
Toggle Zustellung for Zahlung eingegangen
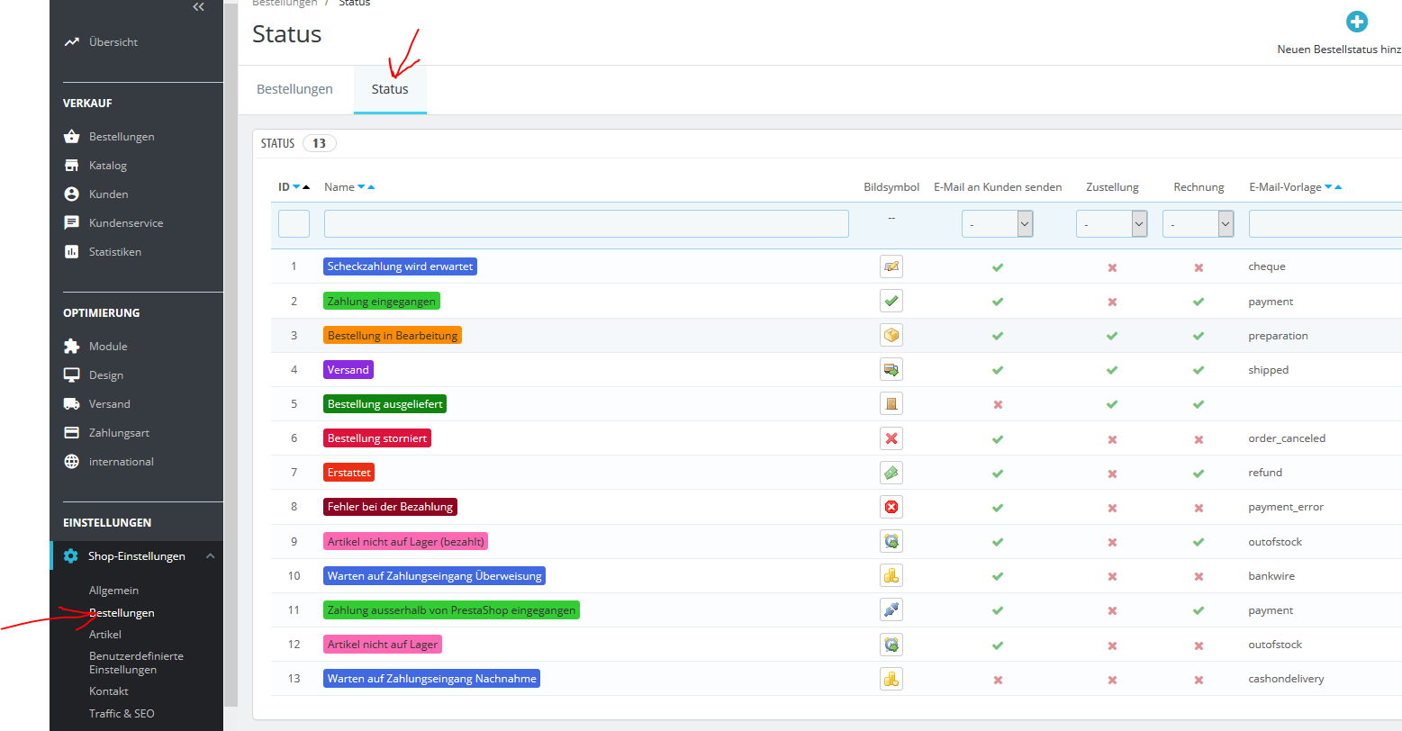pyautogui.click(x=1112, y=302)
